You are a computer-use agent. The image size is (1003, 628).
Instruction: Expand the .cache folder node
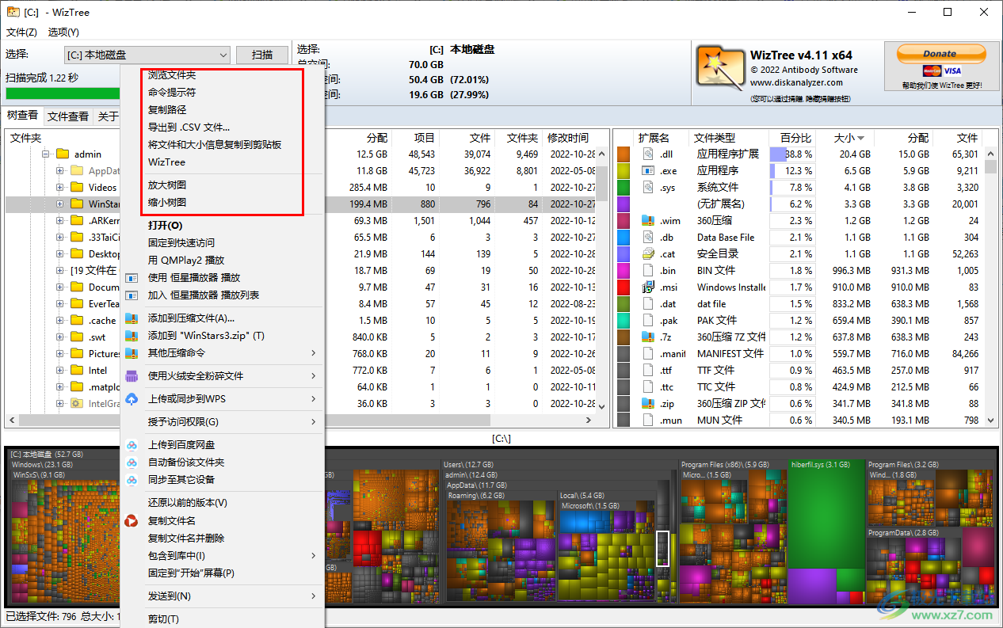(60, 321)
